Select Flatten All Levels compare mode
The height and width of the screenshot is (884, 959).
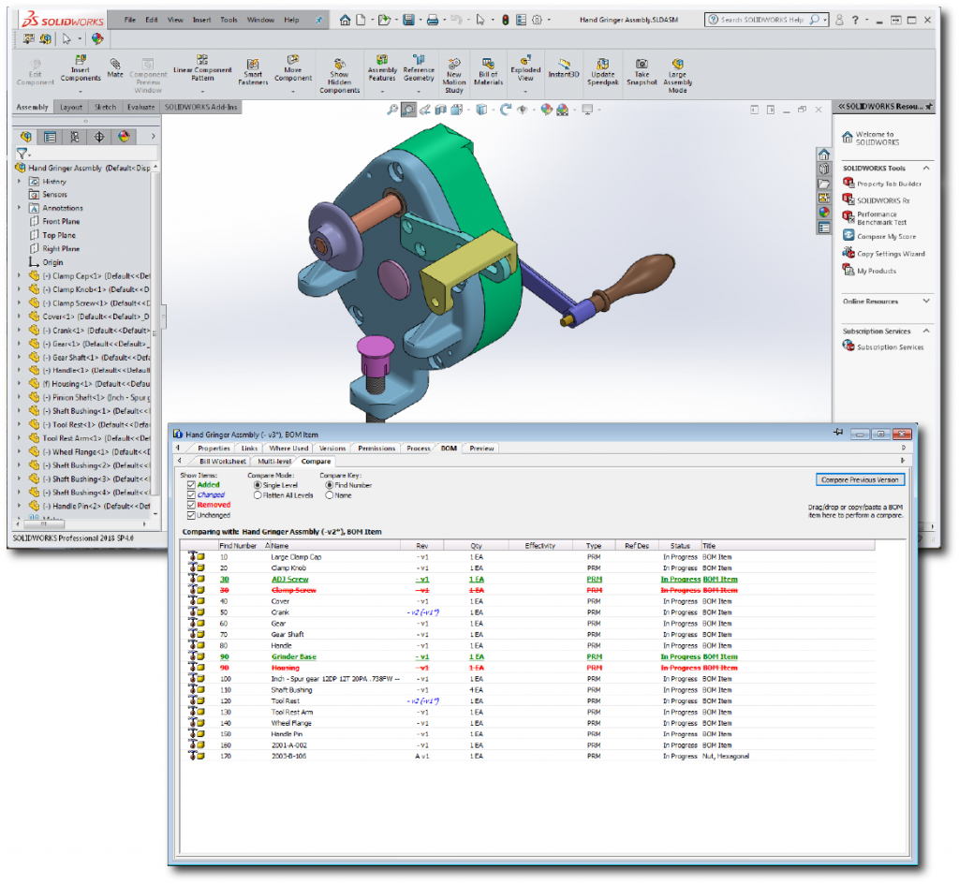258,495
